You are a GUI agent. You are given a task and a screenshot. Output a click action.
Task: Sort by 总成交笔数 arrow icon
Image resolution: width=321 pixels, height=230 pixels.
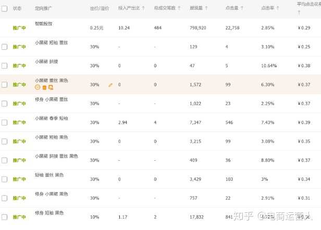point(179,8)
